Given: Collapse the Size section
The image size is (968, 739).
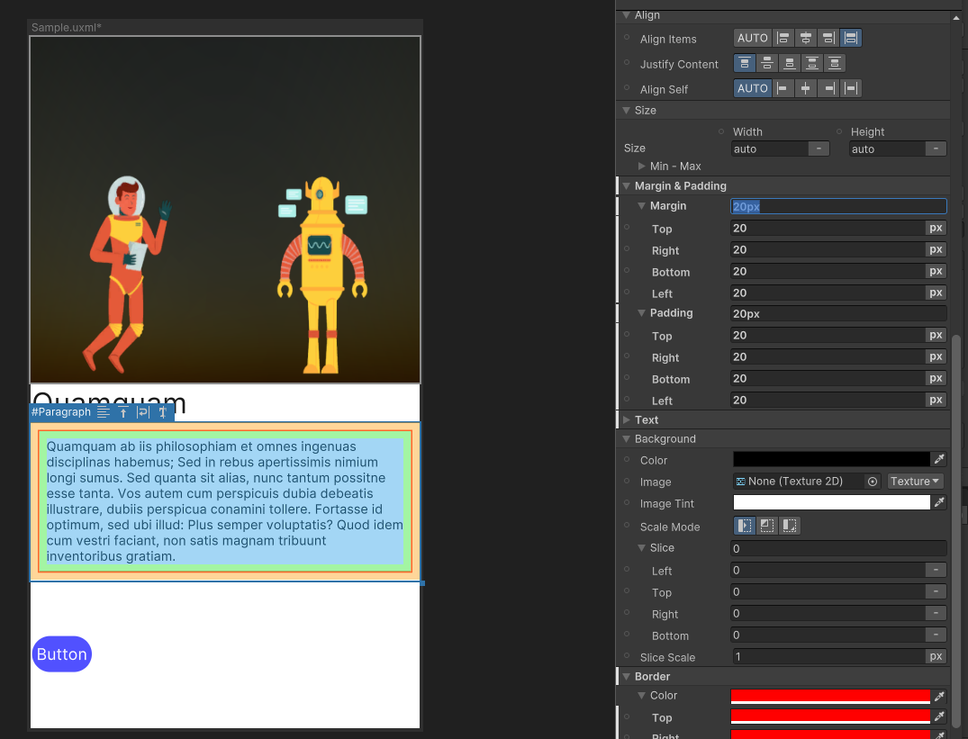Looking at the screenshot, I should click(626, 111).
